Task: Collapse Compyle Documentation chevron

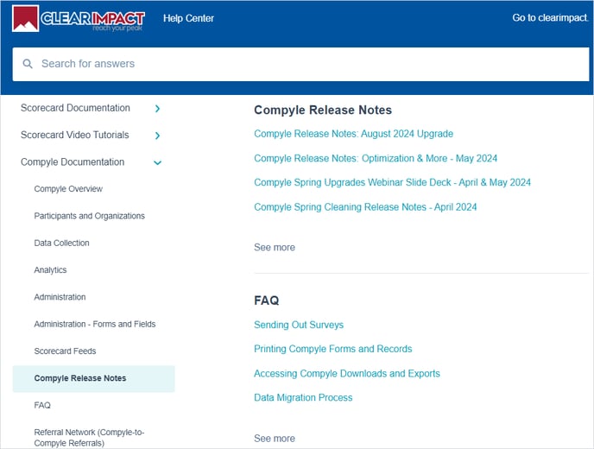Action: coord(158,162)
